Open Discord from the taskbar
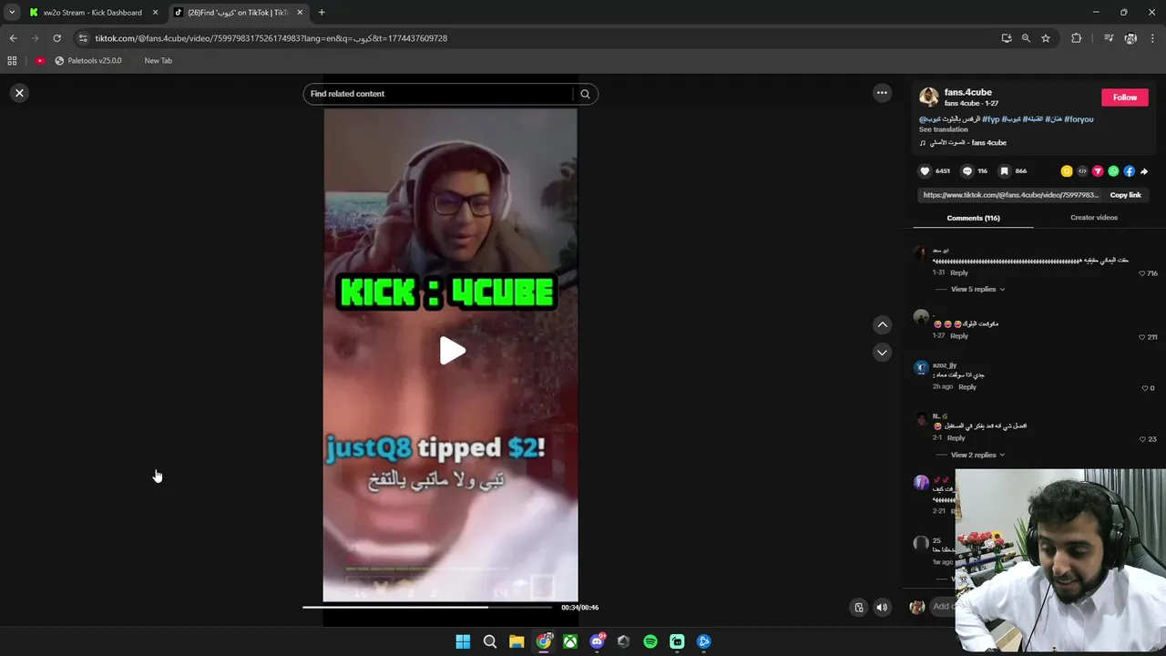Viewport: 1166px width, 656px height. (597, 641)
